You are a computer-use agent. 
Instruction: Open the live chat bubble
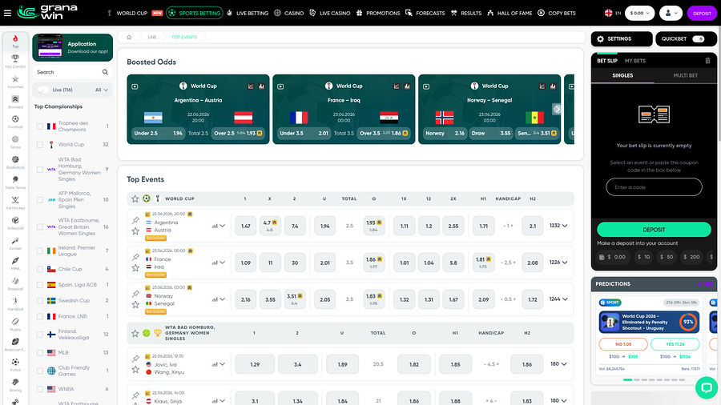[x=707, y=387]
